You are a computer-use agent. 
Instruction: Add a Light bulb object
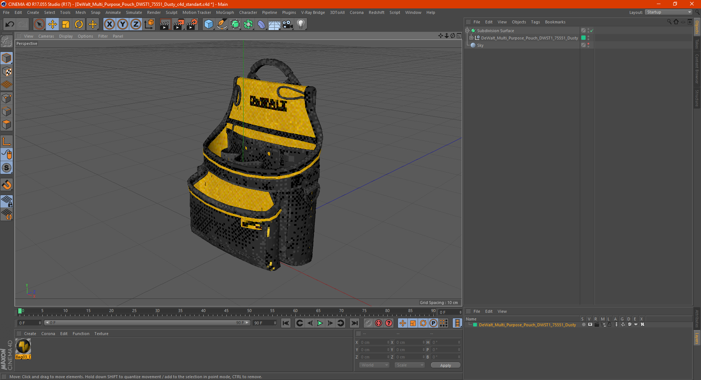[301, 24]
